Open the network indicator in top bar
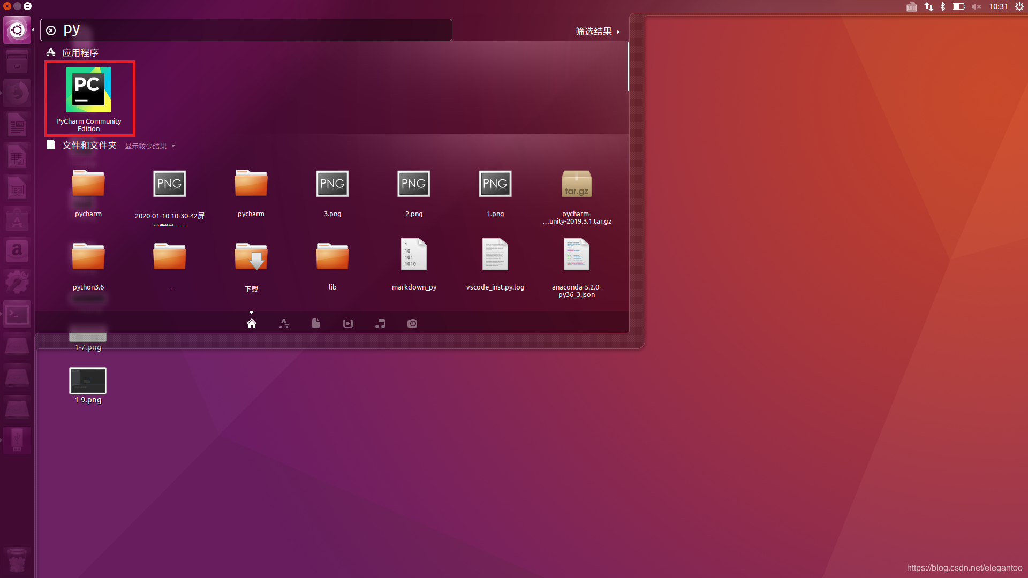1028x578 pixels. pos(929,6)
